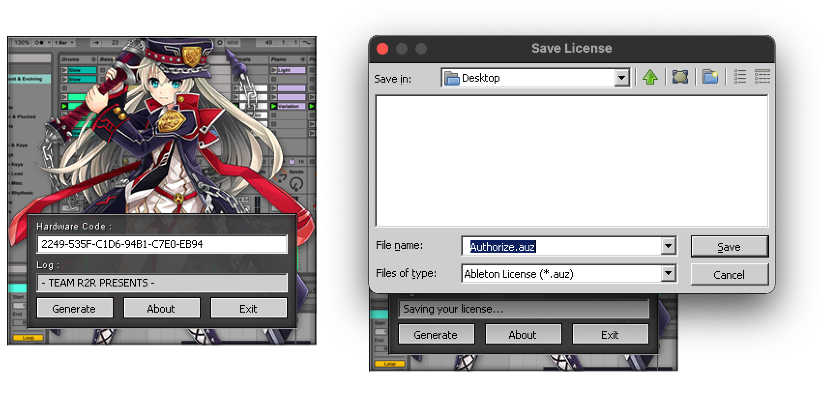820x403 pixels.
Task: Click the Desktop shortcut icon in the toolbar
Action: click(x=680, y=77)
